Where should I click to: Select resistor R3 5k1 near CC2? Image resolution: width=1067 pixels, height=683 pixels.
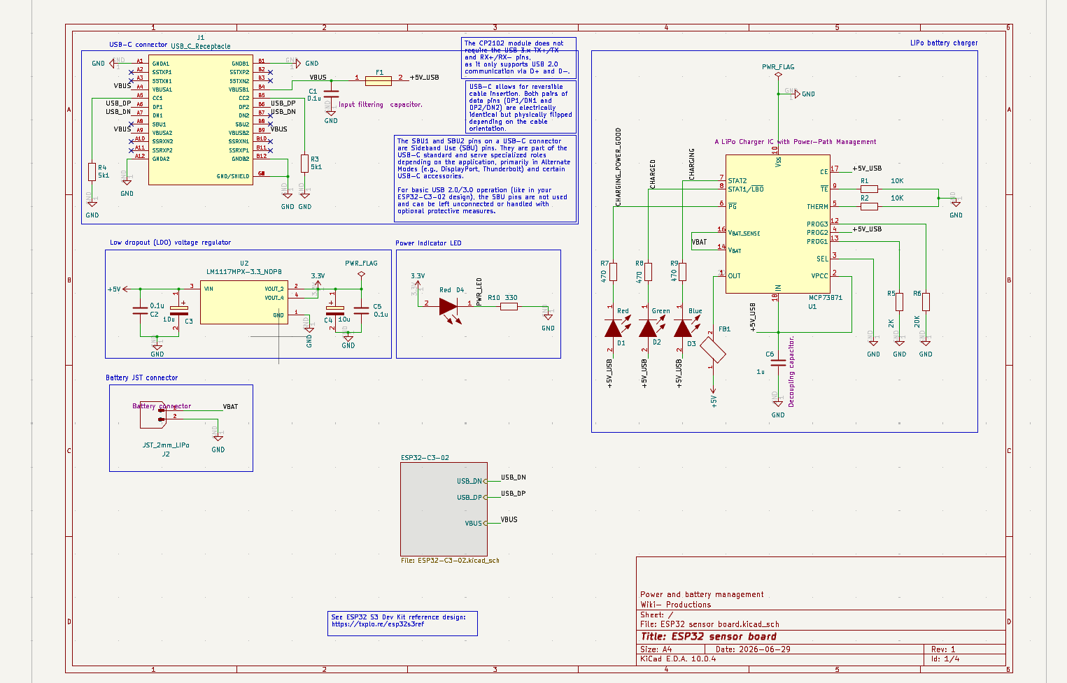[x=304, y=163]
